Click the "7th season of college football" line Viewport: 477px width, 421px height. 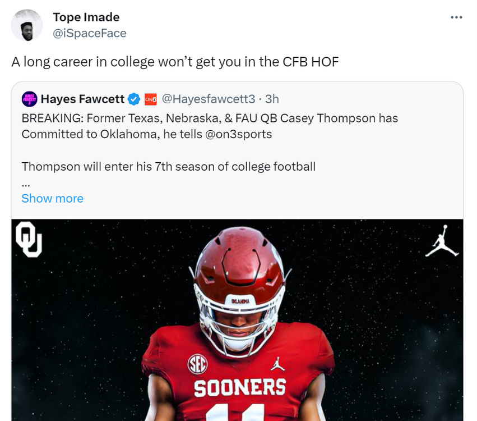(x=168, y=166)
